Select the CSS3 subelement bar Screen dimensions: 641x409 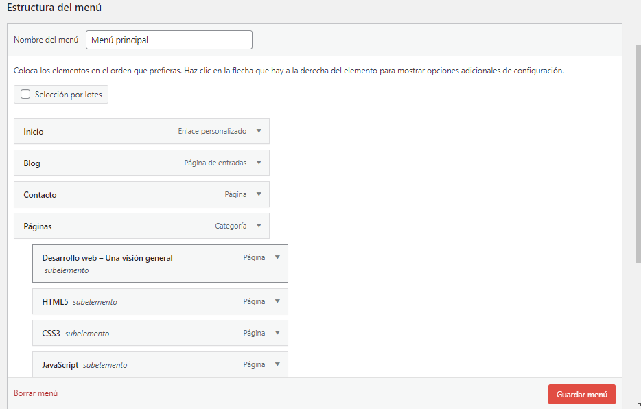161,333
